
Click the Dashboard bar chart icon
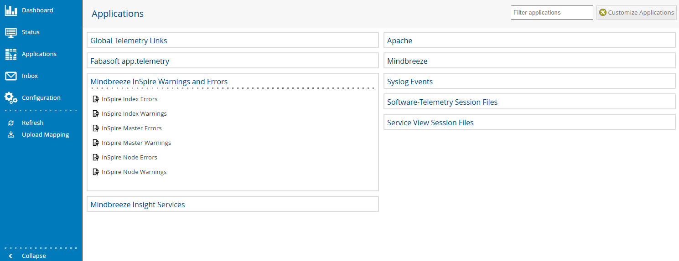(11, 10)
